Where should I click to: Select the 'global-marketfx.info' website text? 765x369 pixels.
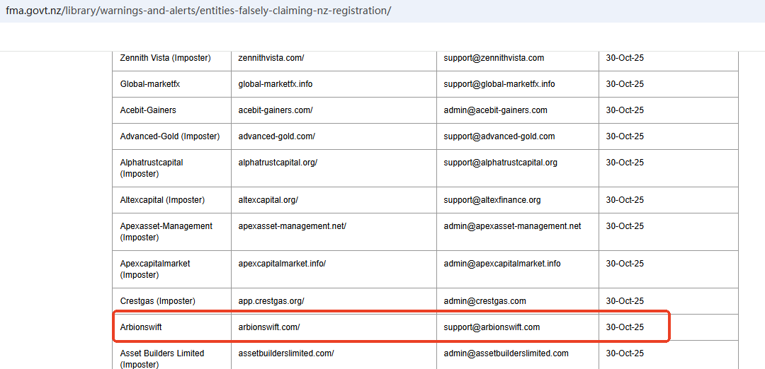(x=276, y=84)
